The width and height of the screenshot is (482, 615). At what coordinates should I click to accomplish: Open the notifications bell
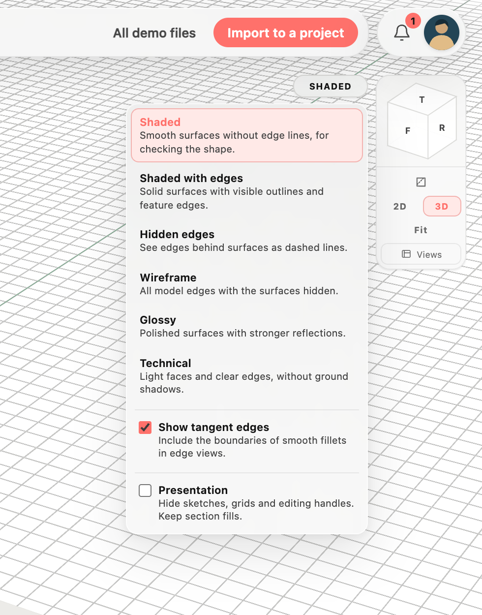(x=402, y=33)
